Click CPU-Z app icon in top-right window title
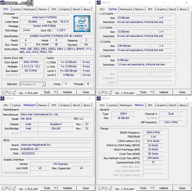192x191 pixels. pyautogui.click(x=99, y=2)
